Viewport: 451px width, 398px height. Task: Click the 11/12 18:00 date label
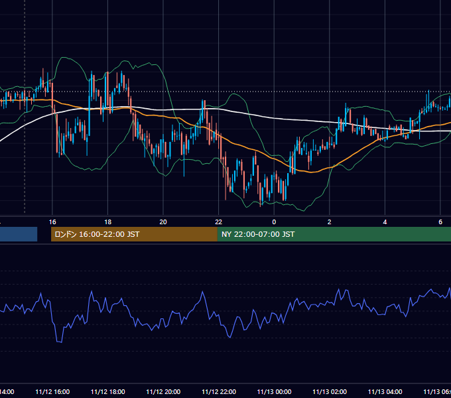pyautogui.click(x=108, y=392)
